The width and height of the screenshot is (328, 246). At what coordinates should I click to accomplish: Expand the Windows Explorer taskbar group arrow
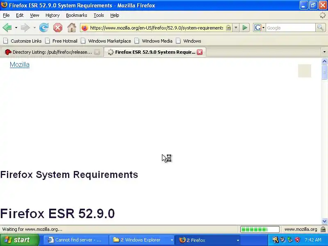pyautogui.click(x=172, y=240)
